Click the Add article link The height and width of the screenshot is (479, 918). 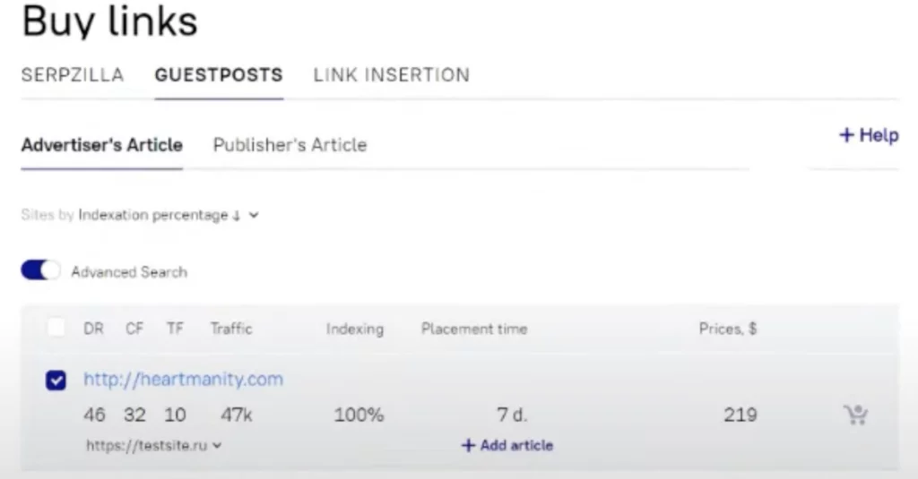[x=507, y=445]
